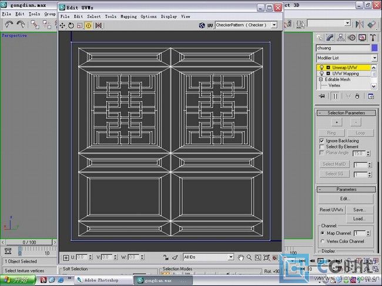Select Vertex sub-object in modifier stack
Viewport: 382px width, 286px height.
pos(334,85)
